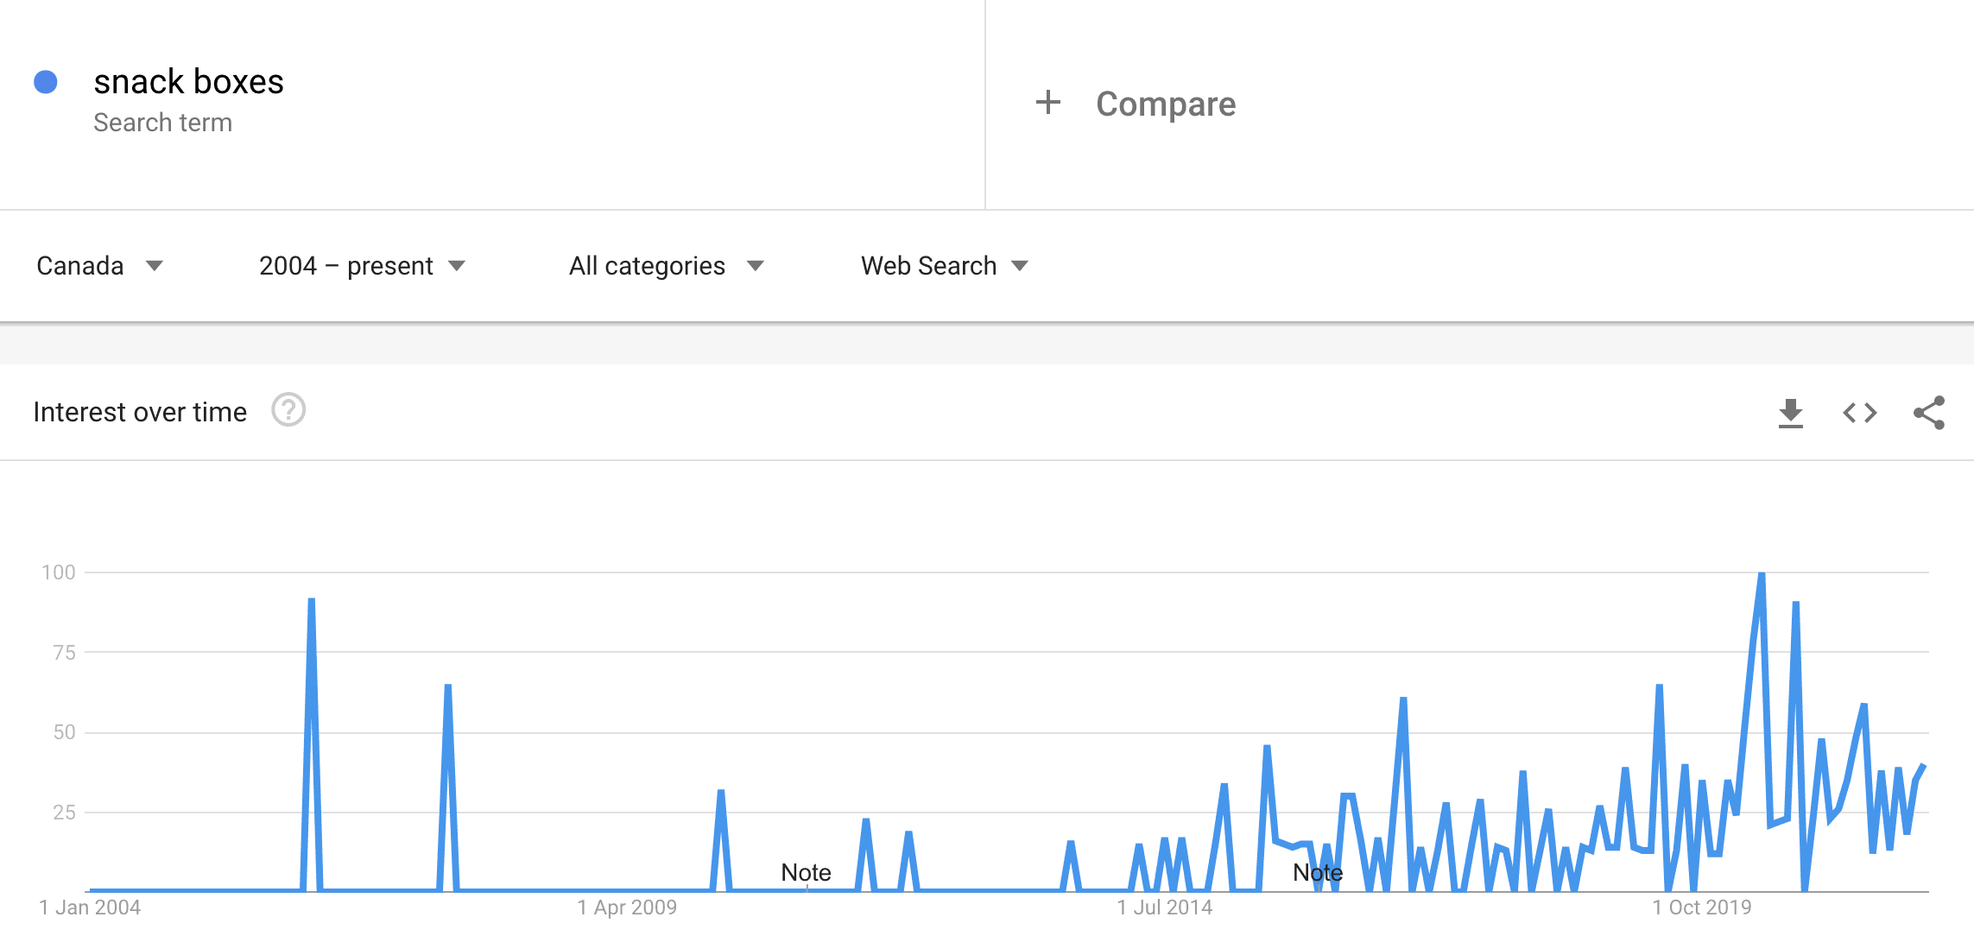The image size is (1974, 936).
Task: Click the chart peak at 100
Action: pyautogui.click(x=1762, y=574)
